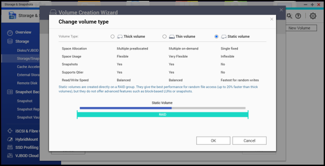Click the 'Multiple preallocated' cell

point(132,48)
